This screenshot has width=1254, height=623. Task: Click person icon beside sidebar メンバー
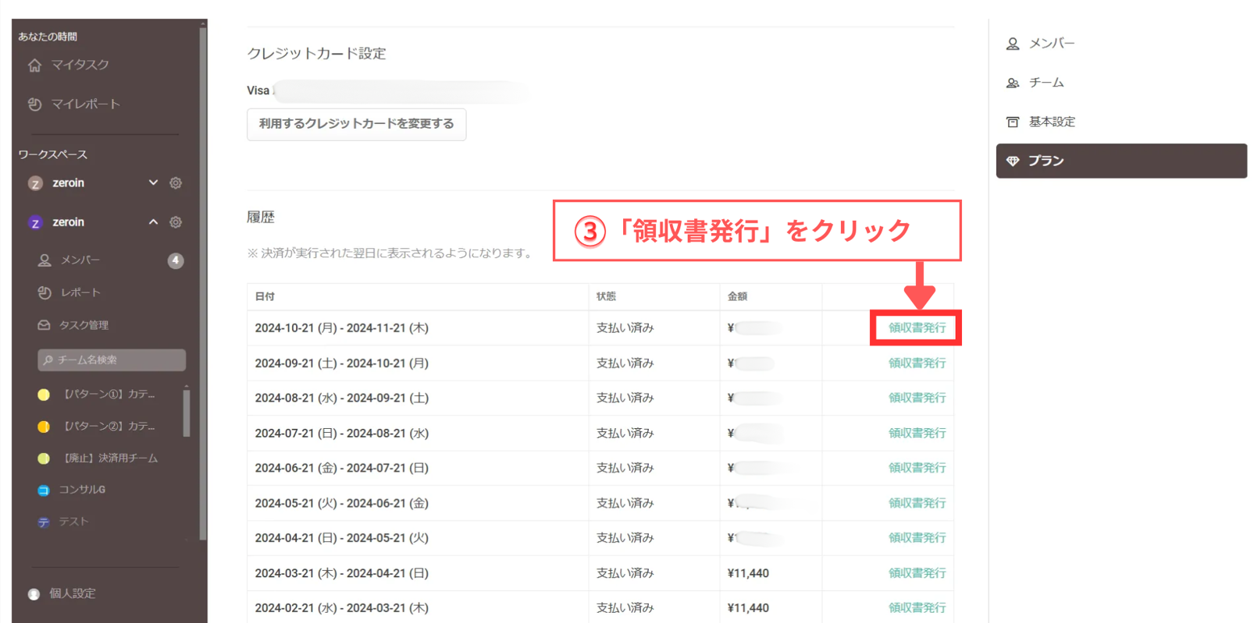[45, 260]
